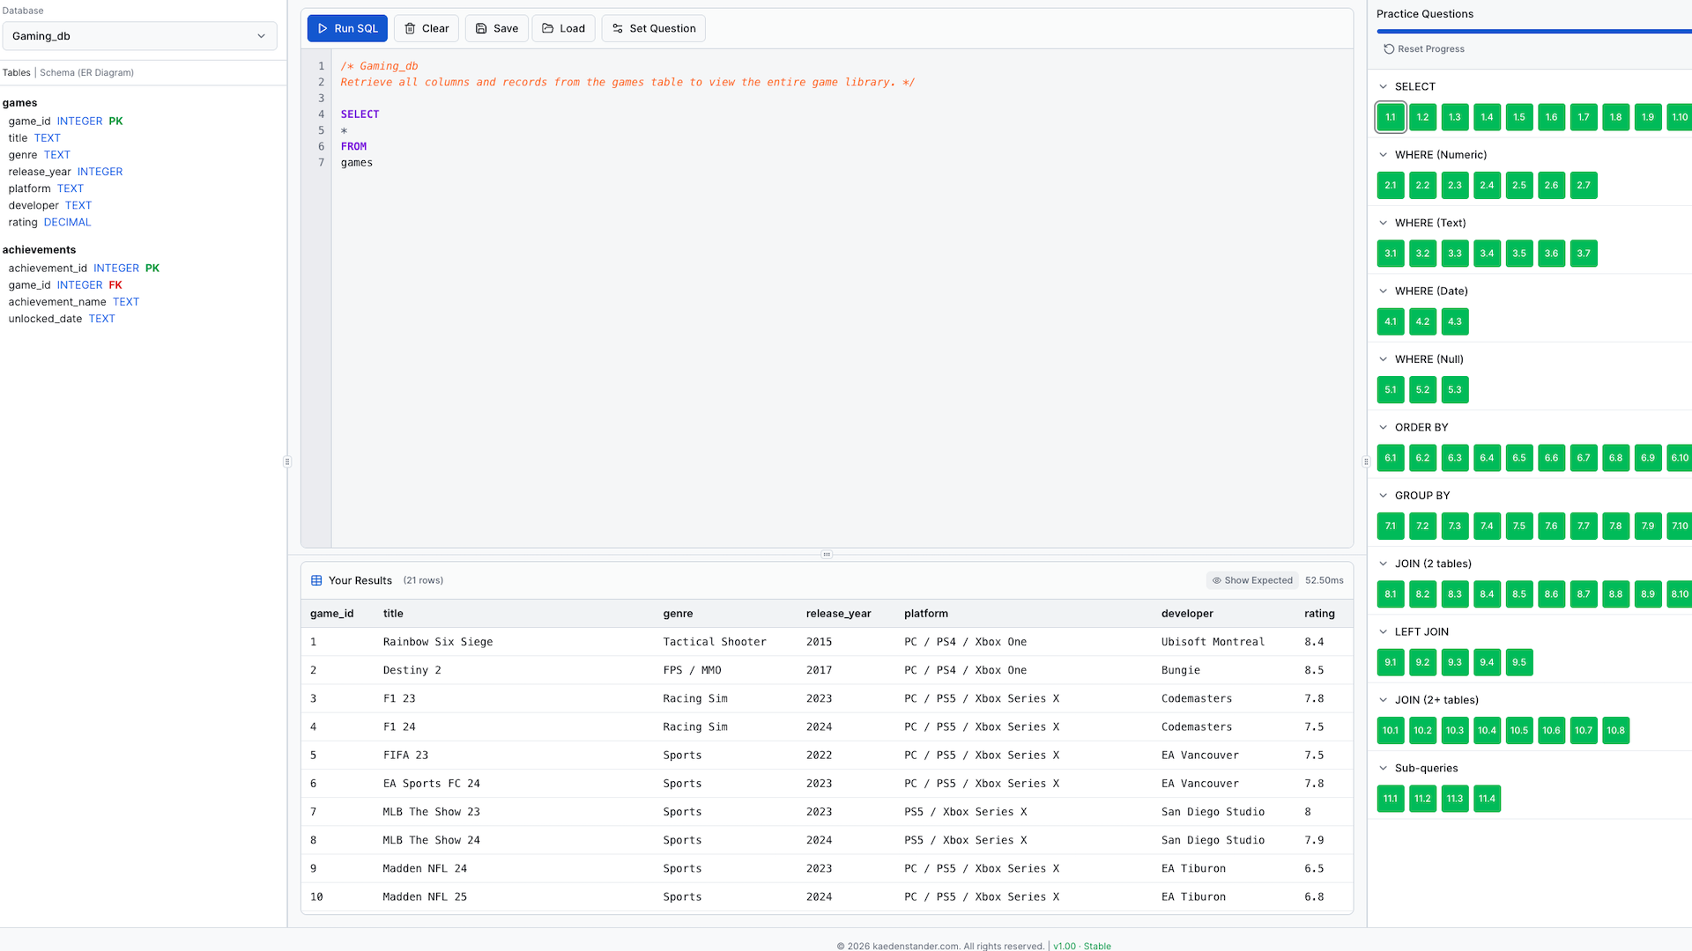Open the Set Question dialog

[653, 28]
